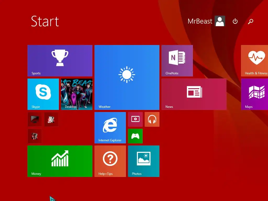Open the small Video tile
The image size is (268, 201).
(x=135, y=119)
